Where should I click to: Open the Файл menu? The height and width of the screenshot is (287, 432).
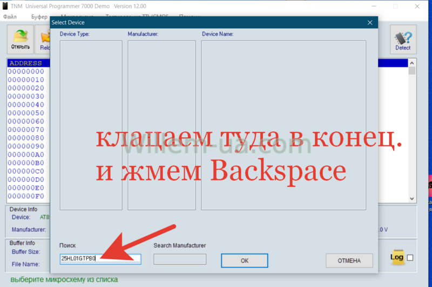10,17
